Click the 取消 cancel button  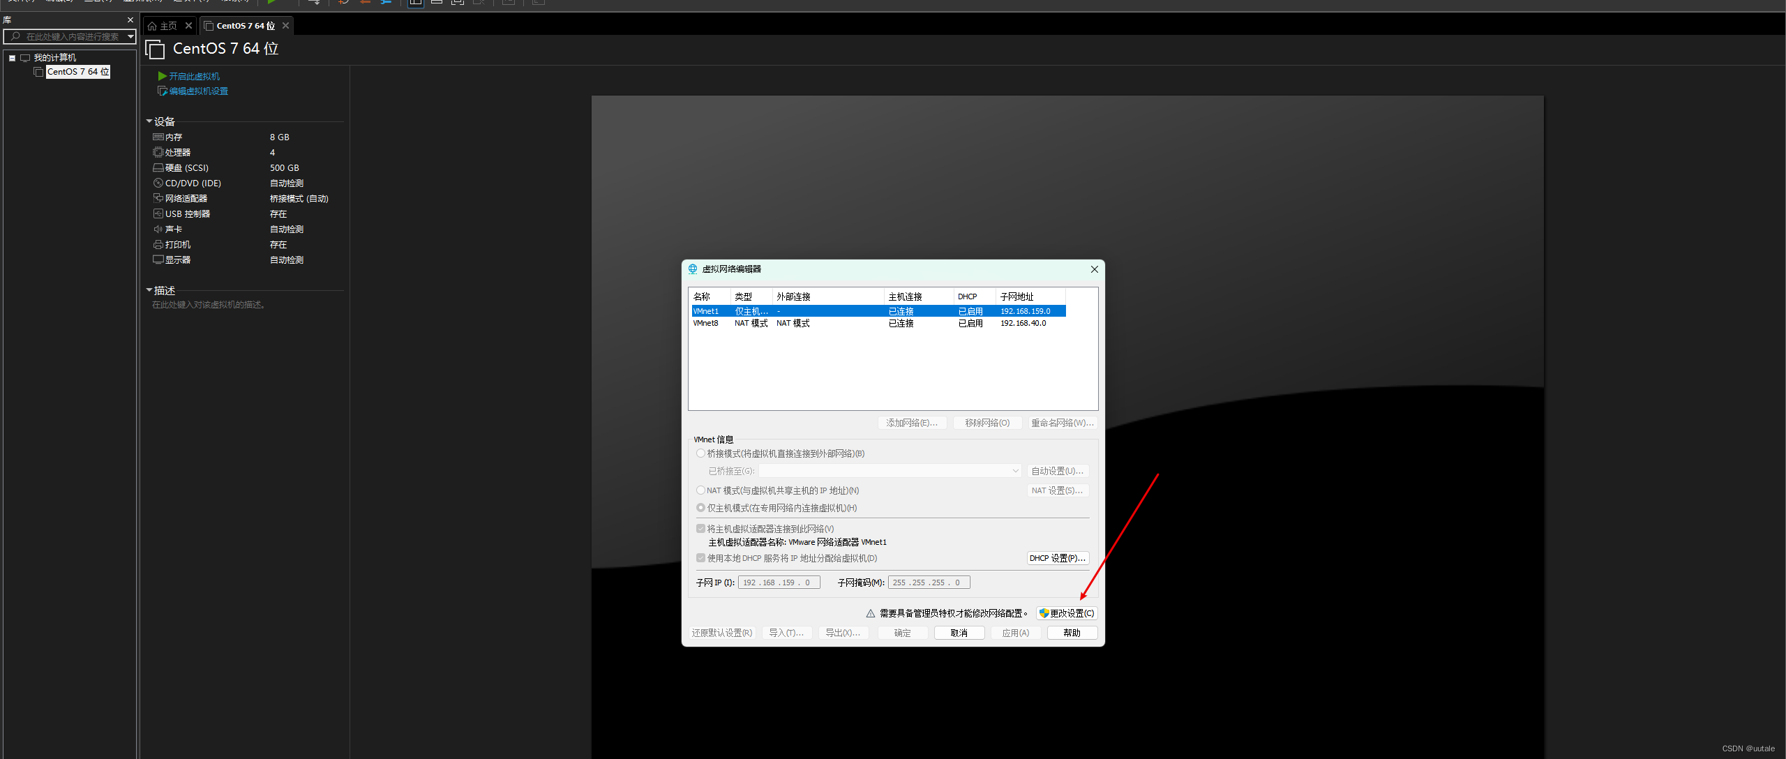click(959, 633)
